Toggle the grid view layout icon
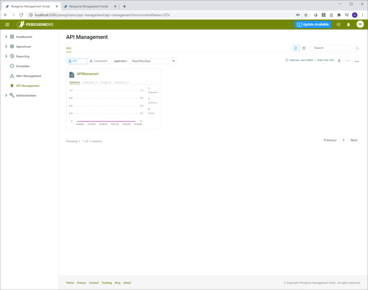This screenshot has height=290, width=368. pyautogui.click(x=295, y=48)
